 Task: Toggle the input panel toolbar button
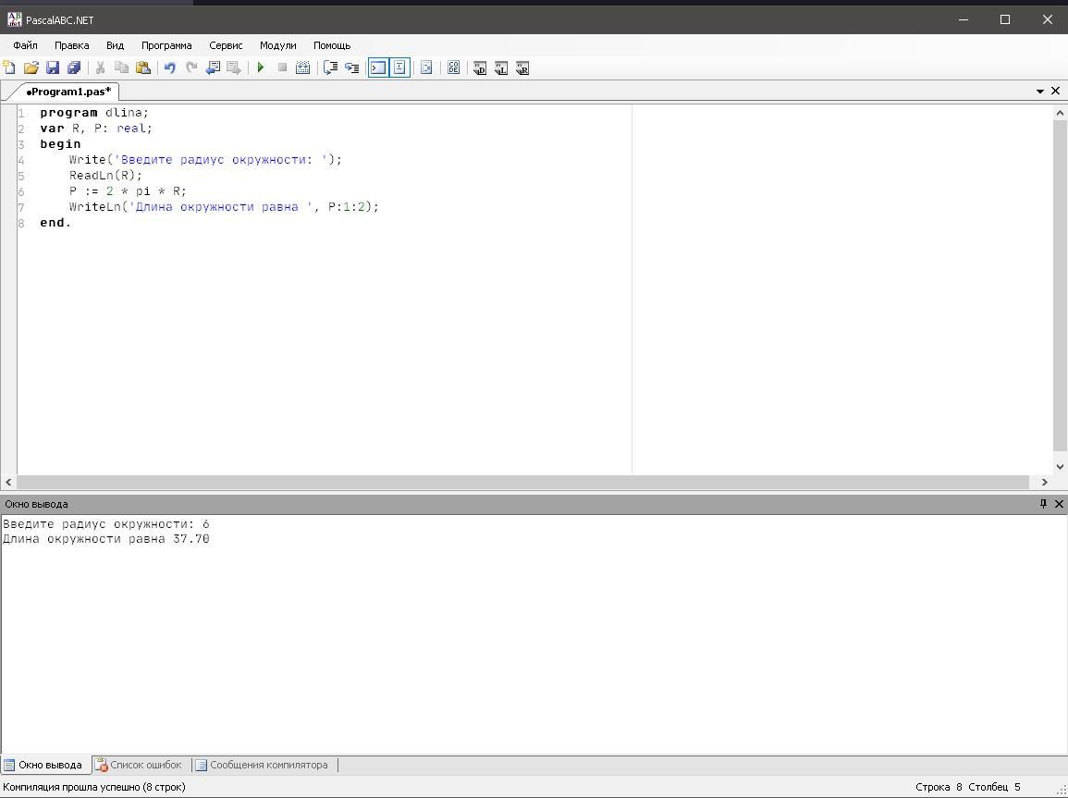[399, 68]
